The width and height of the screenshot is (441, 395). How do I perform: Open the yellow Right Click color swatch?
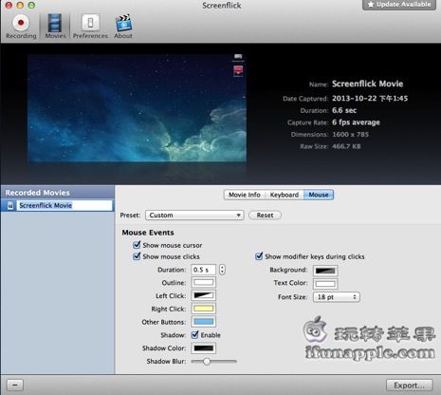pos(203,309)
